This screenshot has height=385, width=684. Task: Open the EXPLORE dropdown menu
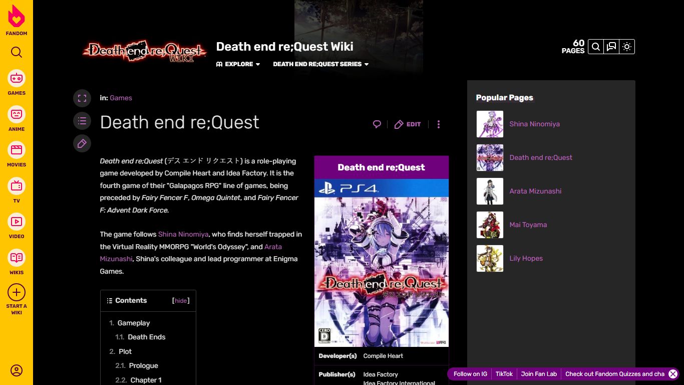coord(238,64)
